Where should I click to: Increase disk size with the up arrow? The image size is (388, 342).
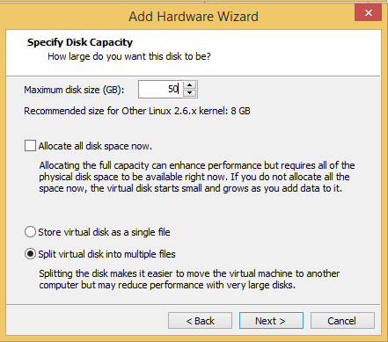coord(190,85)
